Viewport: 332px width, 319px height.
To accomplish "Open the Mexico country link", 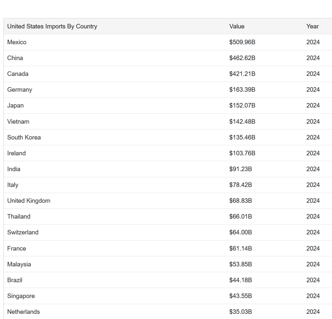I will [x=17, y=42].
